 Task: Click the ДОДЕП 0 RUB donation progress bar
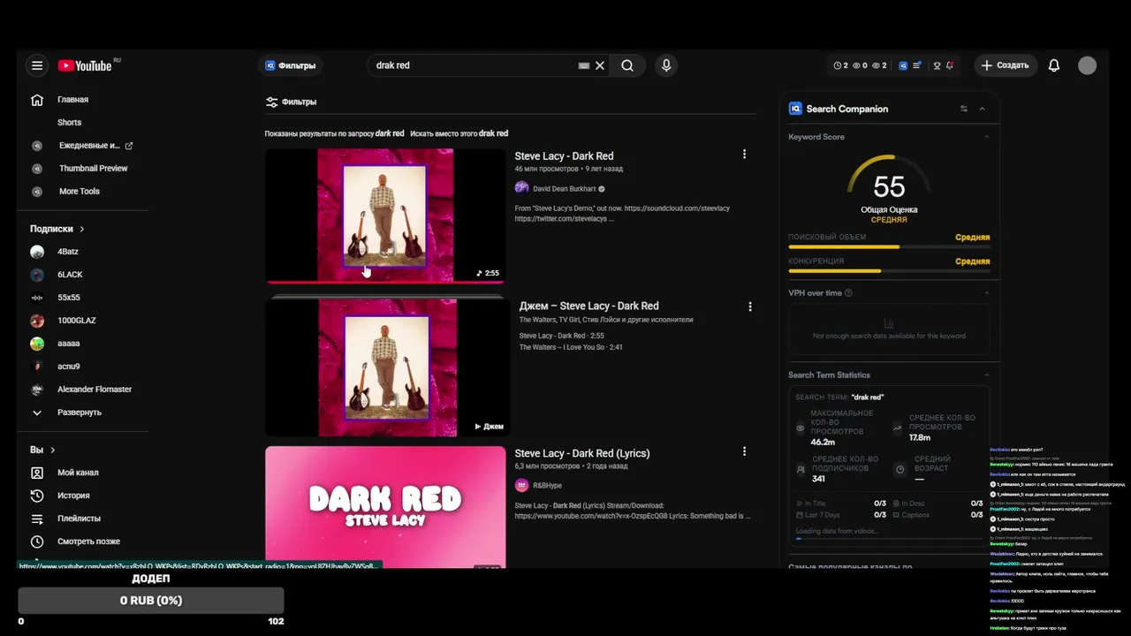tap(151, 601)
